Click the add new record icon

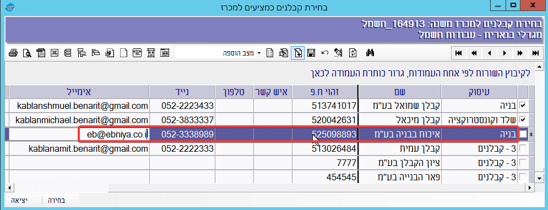pyautogui.click(x=297, y=53)
